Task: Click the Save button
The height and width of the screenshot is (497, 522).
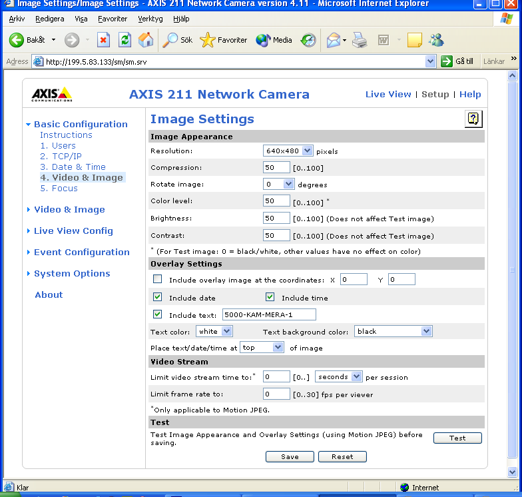Action: tap(290, 457)
